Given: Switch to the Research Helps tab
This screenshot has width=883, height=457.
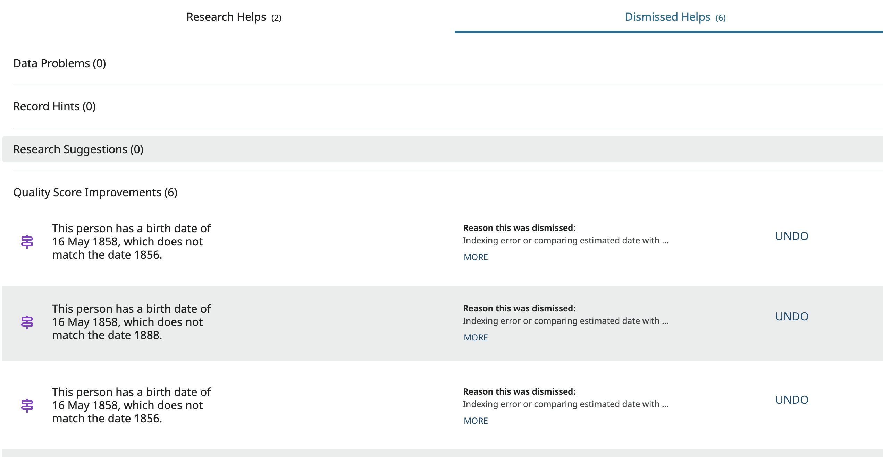Looking at the screenshot, I should (x=234, y=17).
